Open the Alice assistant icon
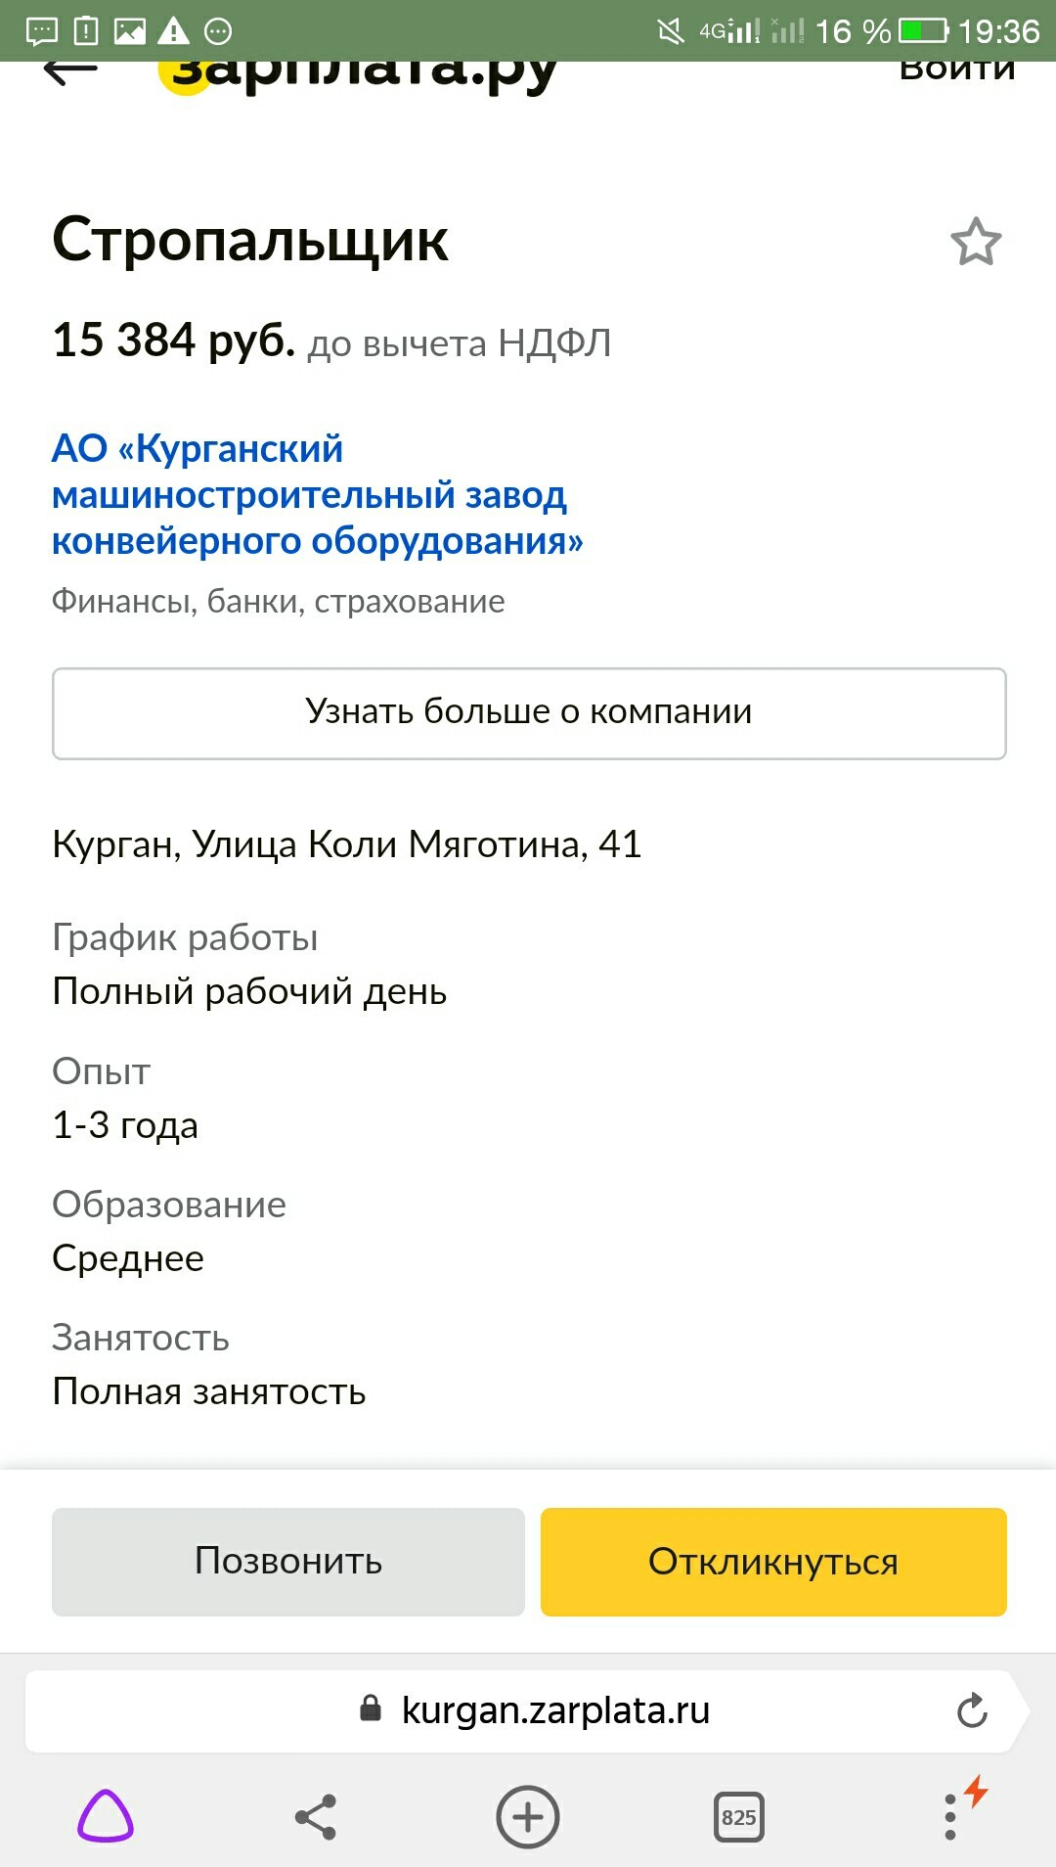The width and height of the screenshot is (1056, 1867). pos(106,1817)
